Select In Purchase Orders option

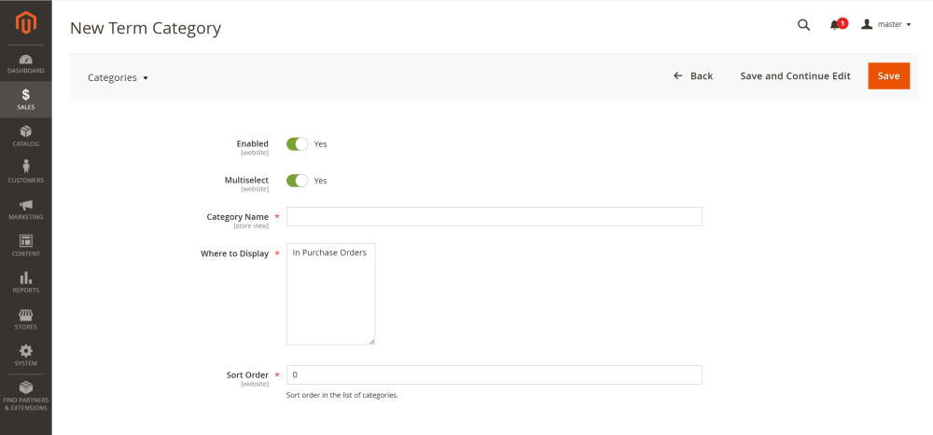329,252
